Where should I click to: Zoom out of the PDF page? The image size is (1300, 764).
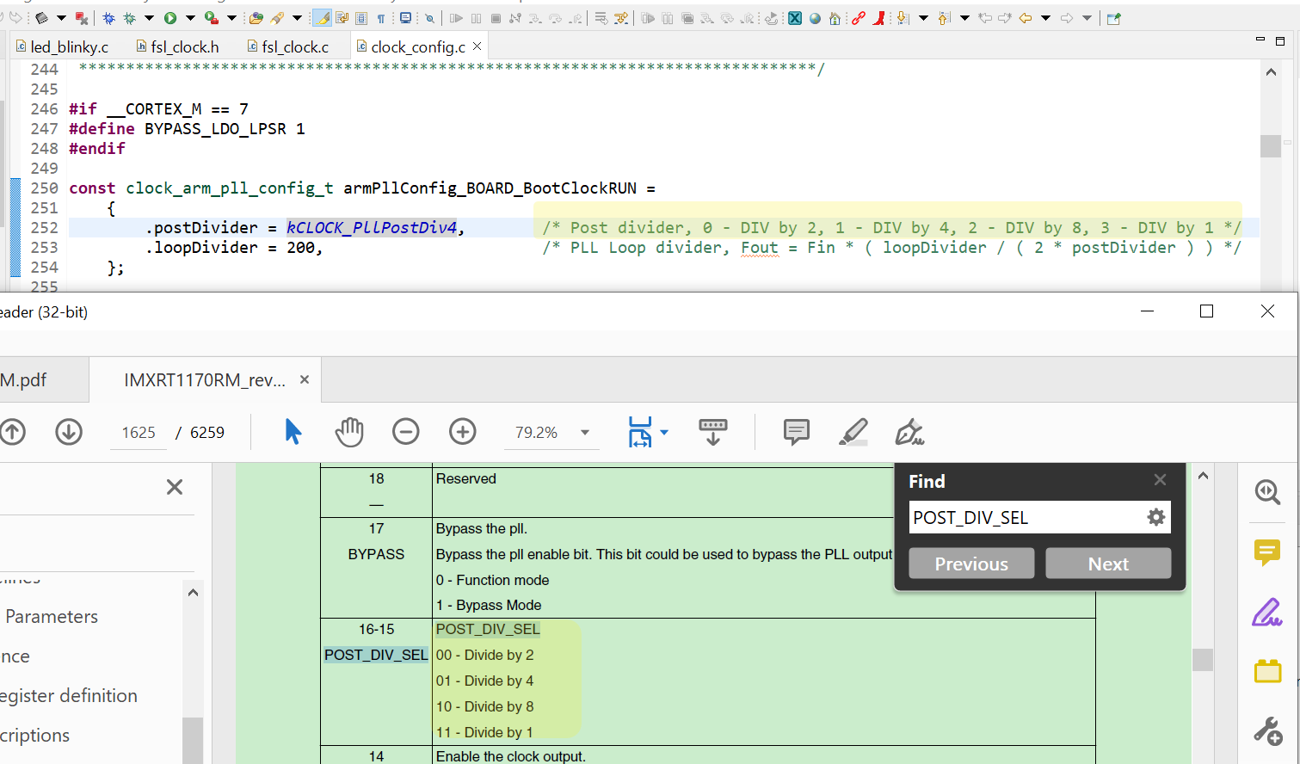405,432
